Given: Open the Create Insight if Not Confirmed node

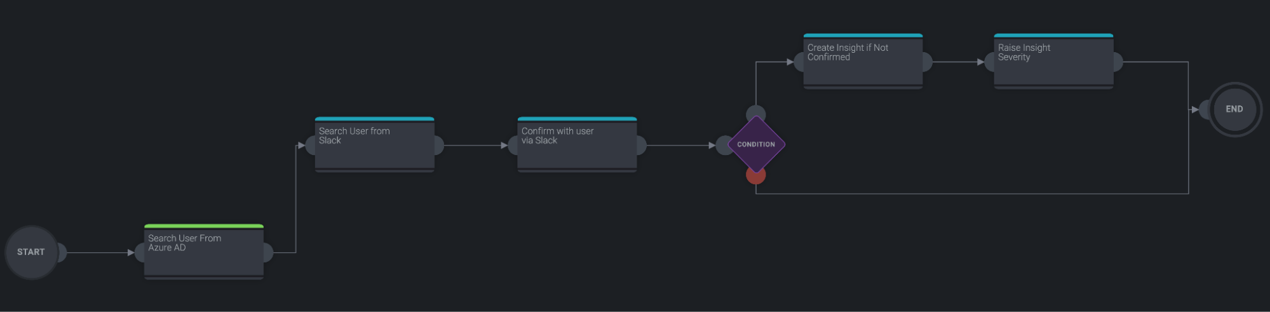Looking at the screenshot, I should (x=863, y=62).
